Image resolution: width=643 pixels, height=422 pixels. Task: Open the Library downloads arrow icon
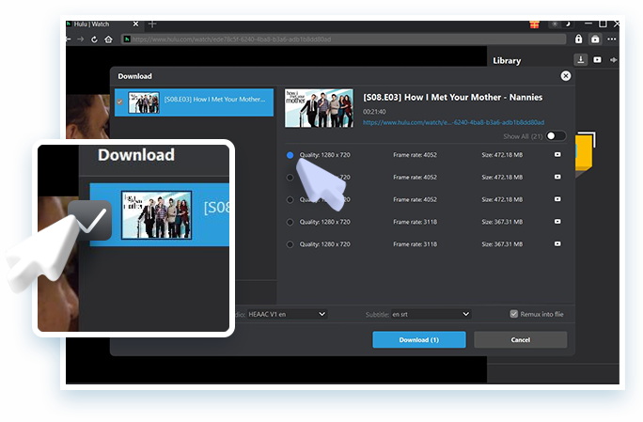tap(581, 60)
